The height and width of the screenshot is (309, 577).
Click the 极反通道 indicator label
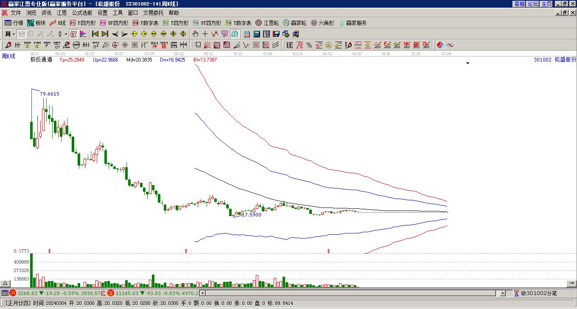coord(41,60)
